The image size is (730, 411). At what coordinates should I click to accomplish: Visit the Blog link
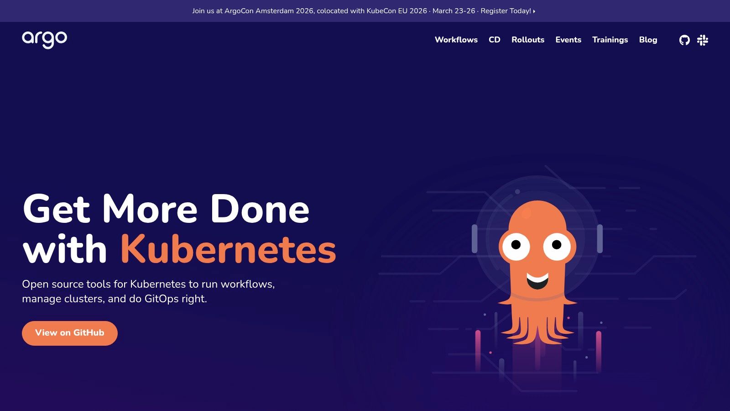[648, 40]
